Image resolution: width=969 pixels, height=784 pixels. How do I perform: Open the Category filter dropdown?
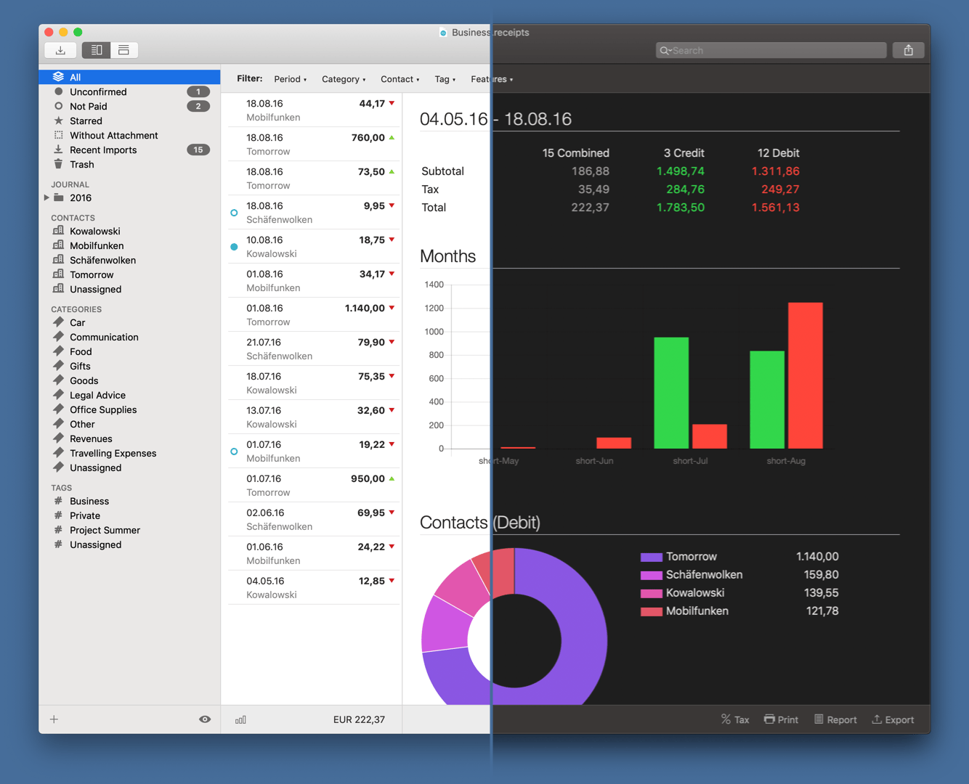(343, 79)
